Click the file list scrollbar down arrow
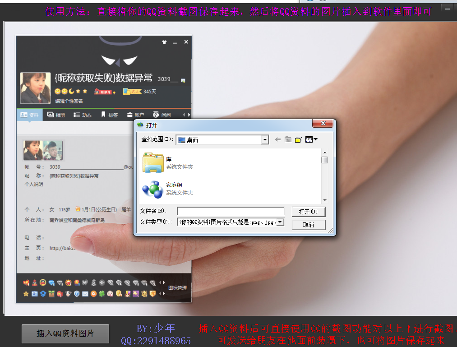457x347 pixels. pos(325,200)
